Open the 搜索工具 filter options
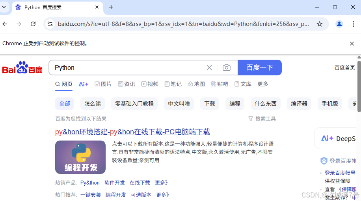Screen dimensions: 361x201 click(x=262, y=119)
